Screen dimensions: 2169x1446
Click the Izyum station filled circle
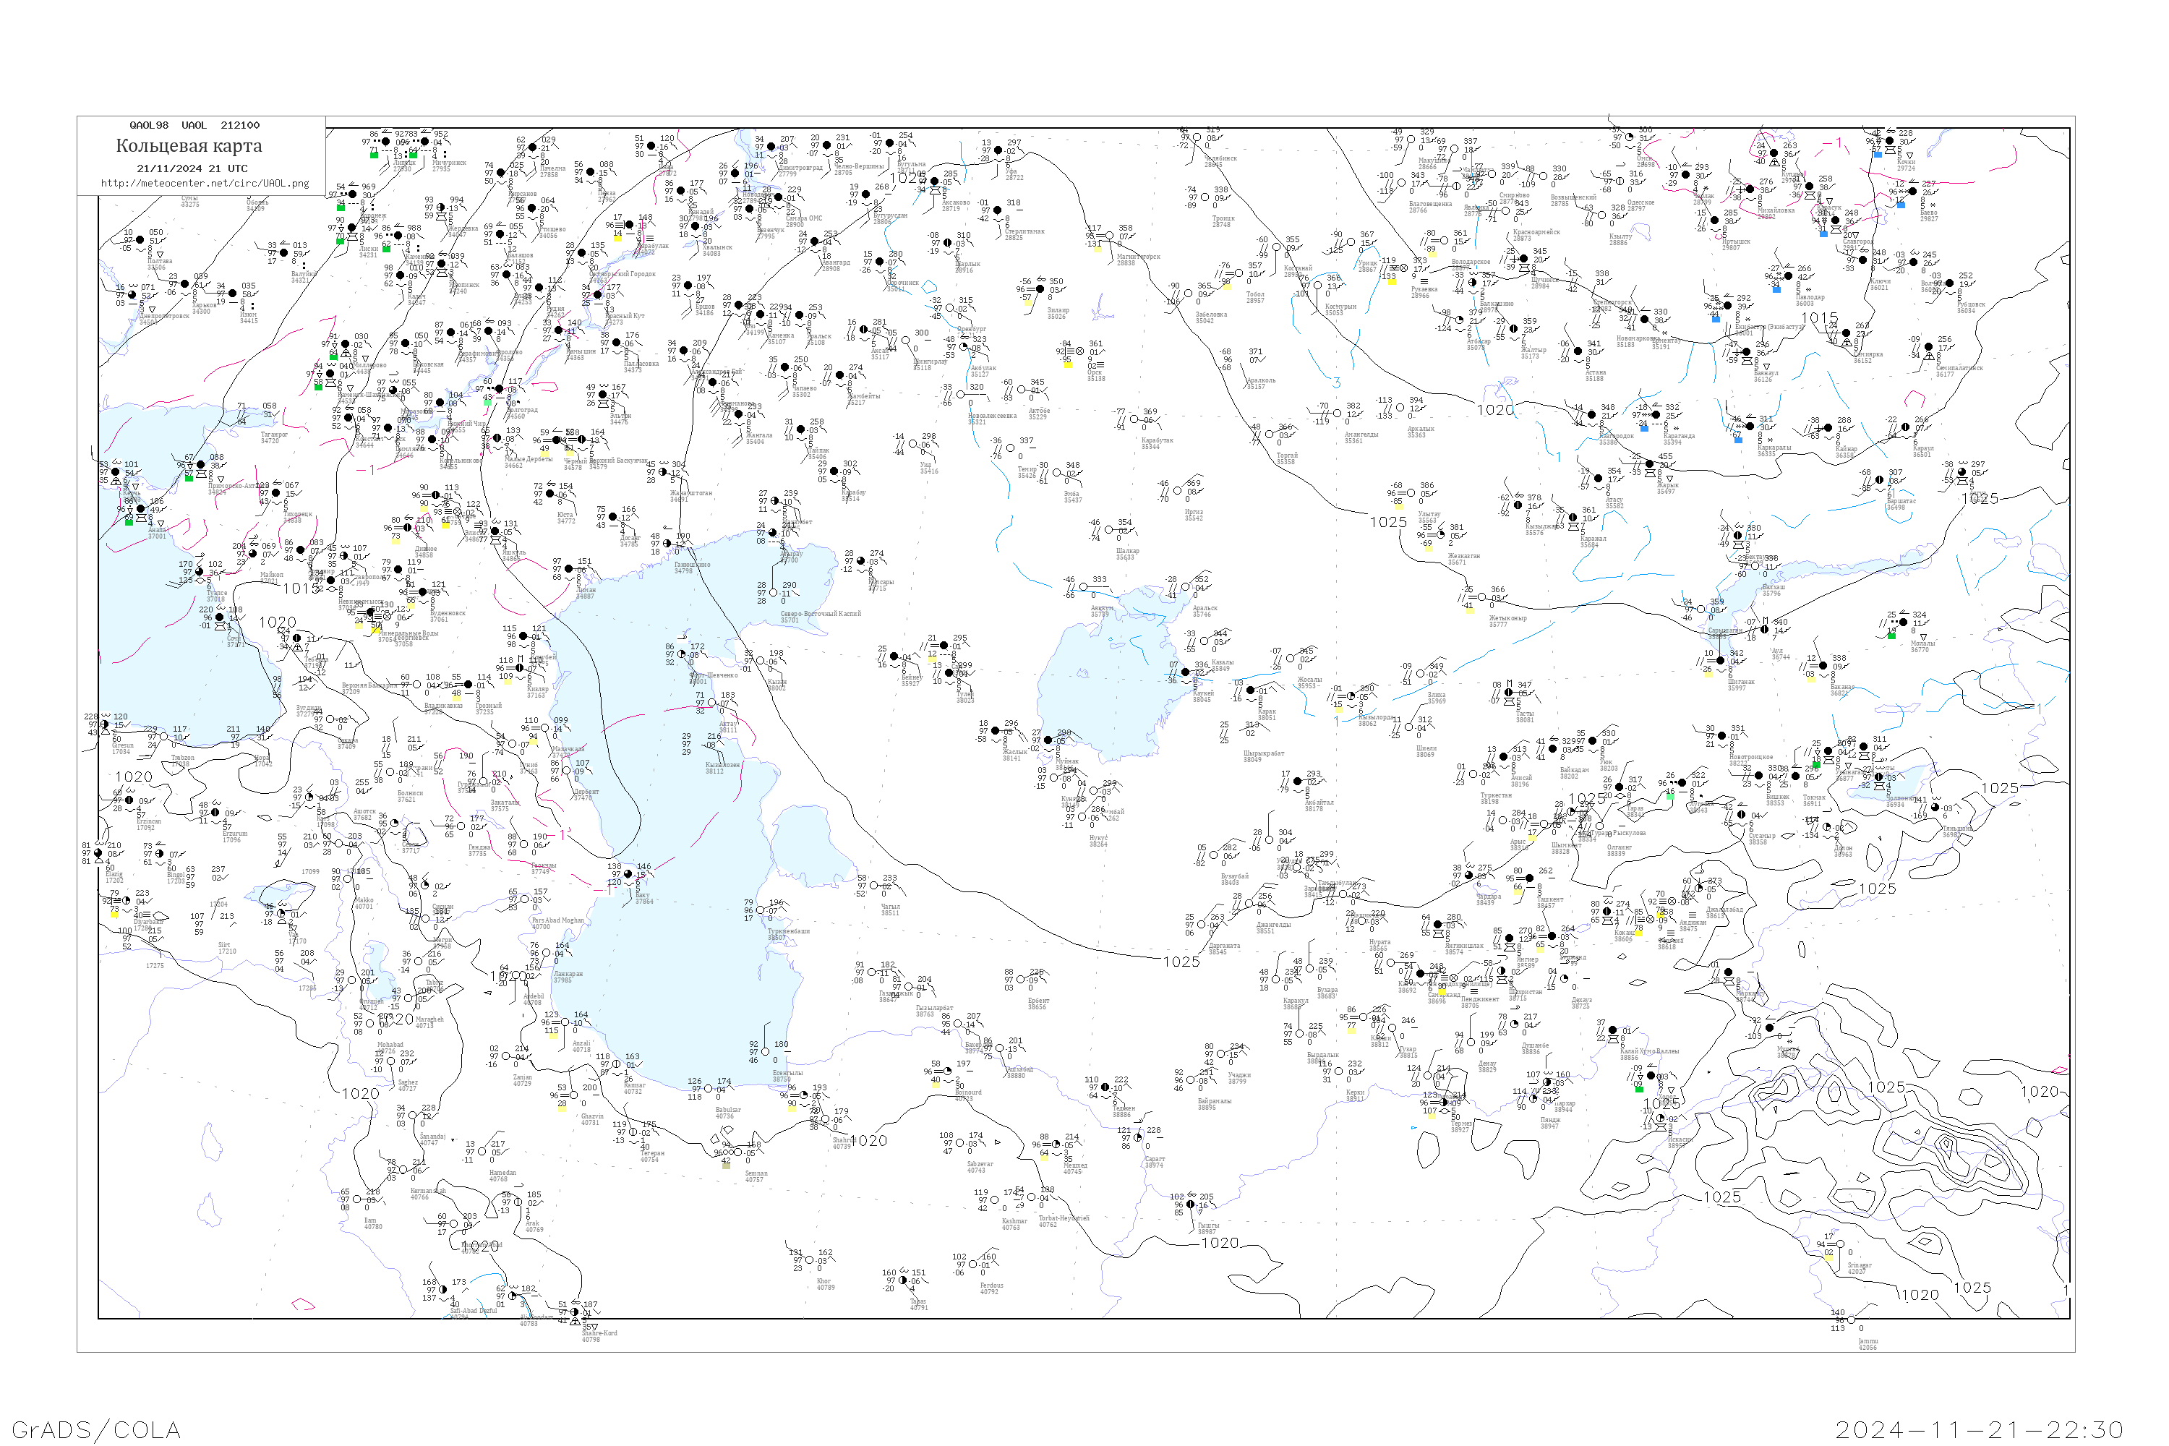click(x=232, y=294)
